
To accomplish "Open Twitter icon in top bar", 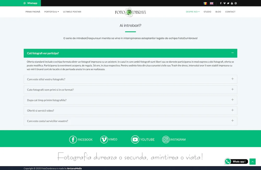I will point(228,3).
